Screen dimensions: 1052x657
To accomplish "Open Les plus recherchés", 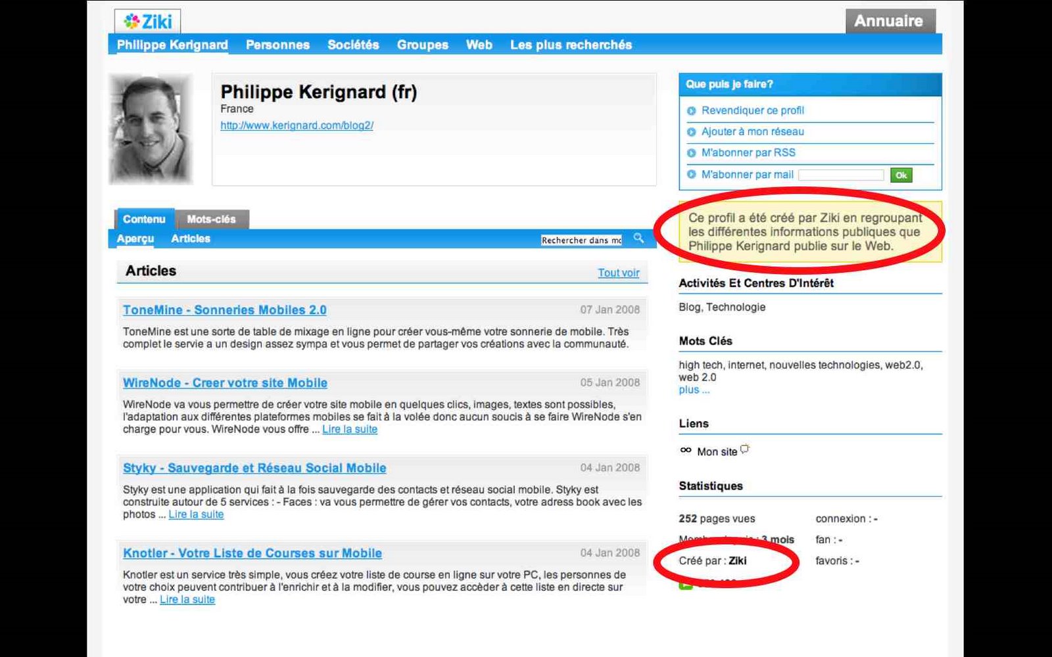I will tap(571, 45).
